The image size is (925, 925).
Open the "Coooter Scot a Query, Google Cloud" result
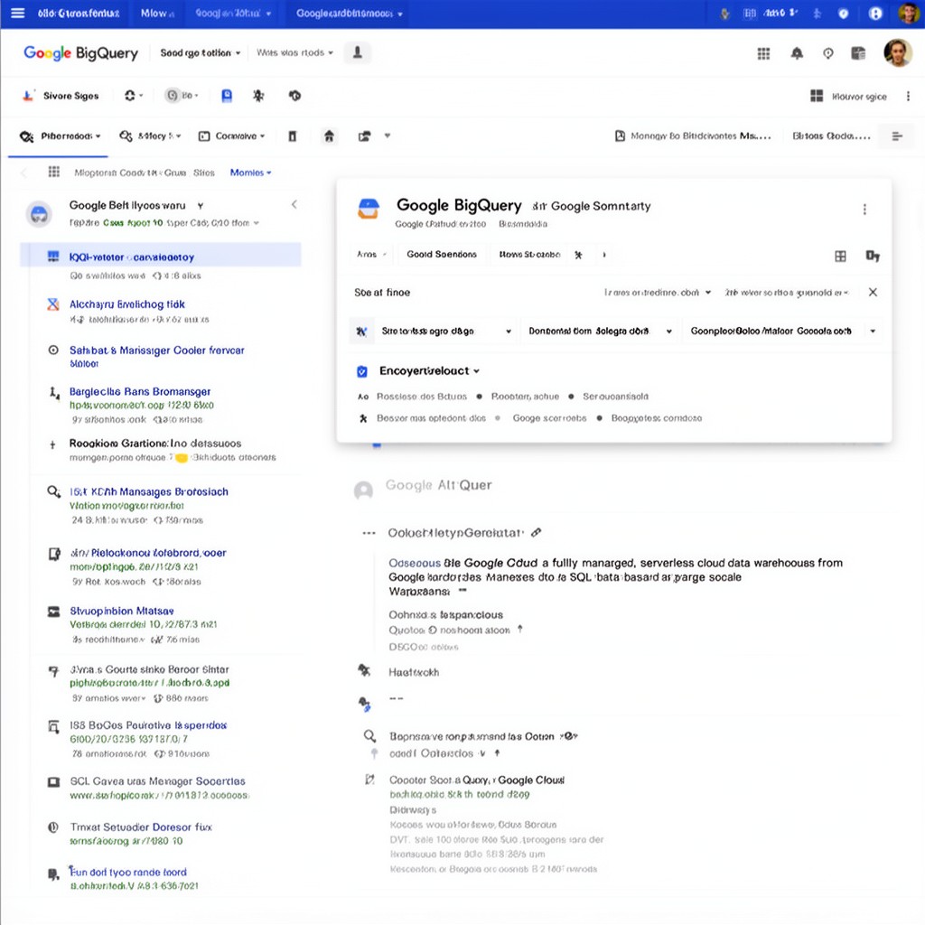(477, 780)
